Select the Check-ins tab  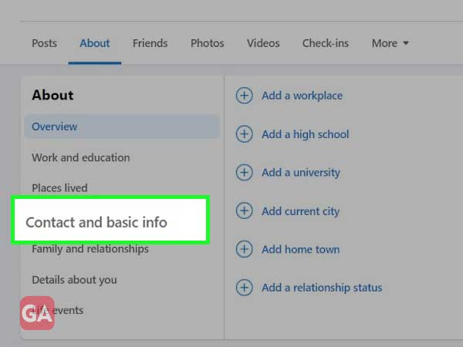coord(326,43)
